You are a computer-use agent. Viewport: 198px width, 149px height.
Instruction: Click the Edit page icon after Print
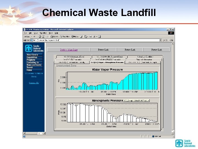pyautogui.click(x=94, y=37)
